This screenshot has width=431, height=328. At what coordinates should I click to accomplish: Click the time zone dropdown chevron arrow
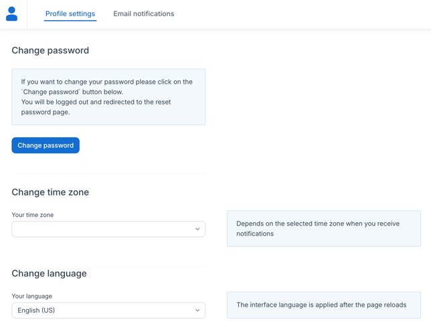point(197,229)
